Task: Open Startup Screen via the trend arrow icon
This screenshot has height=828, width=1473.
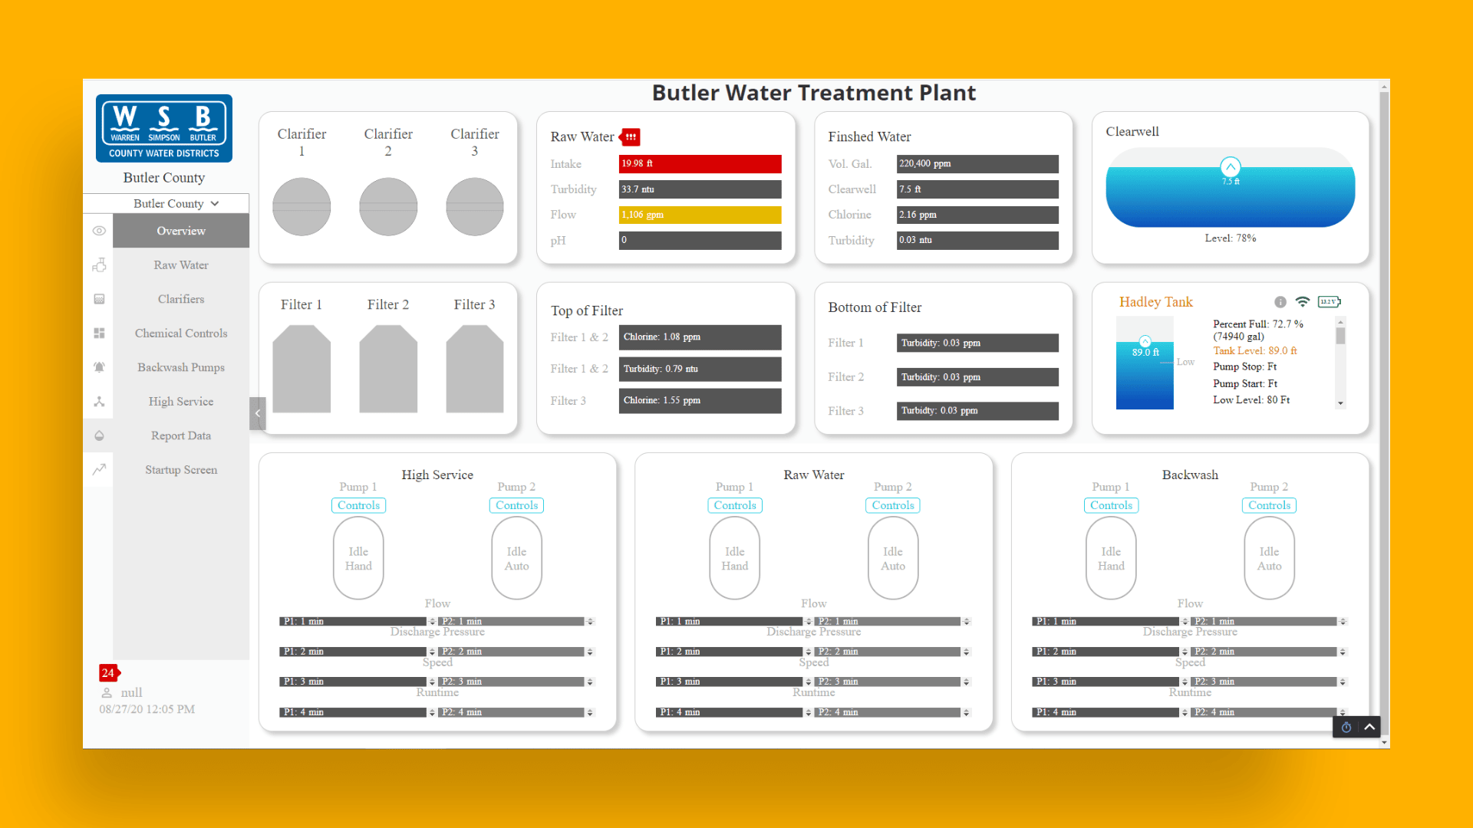Action: point(99,469)
